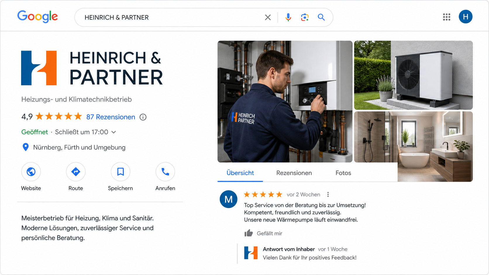The width and height of the screenshot is (489, 275).
Task: Open Google Lens image search
Action: [305, 18]
